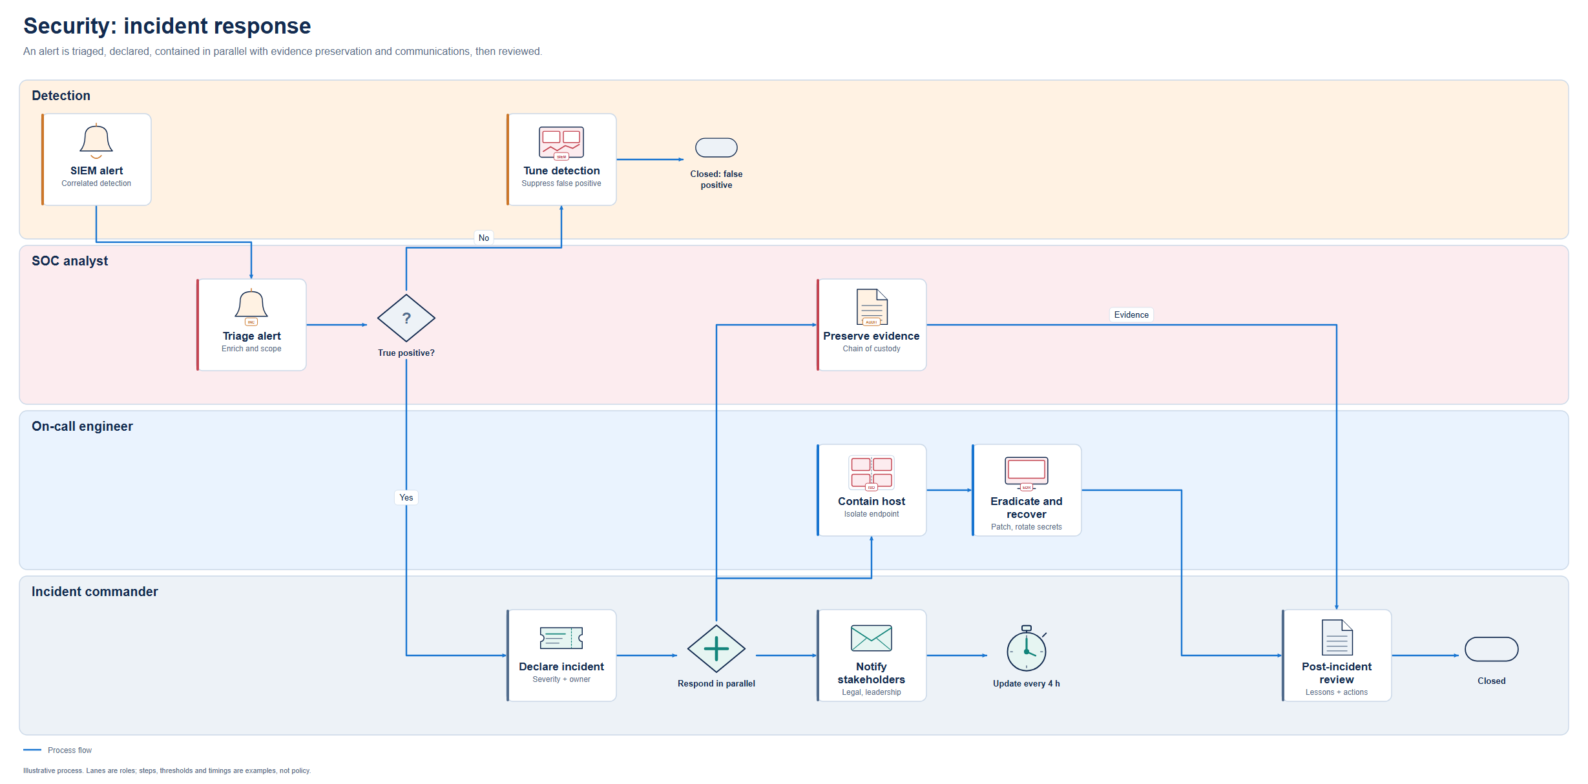Click the 'Correlated detection' subtitle

(96, 183)
